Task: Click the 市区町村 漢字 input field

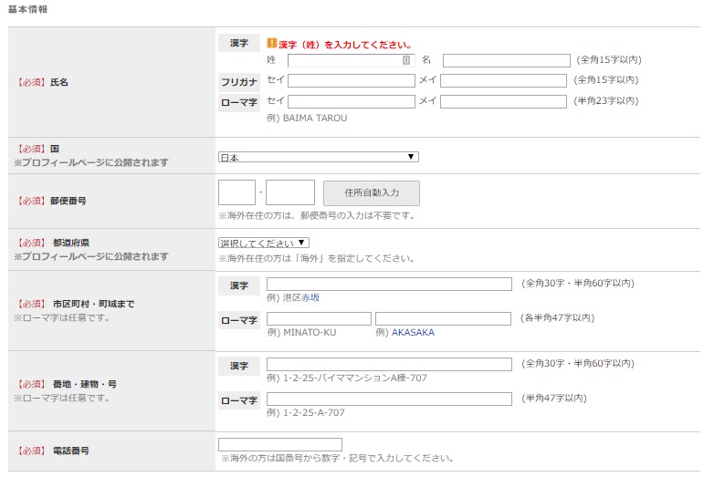Action: coord(389,285)
